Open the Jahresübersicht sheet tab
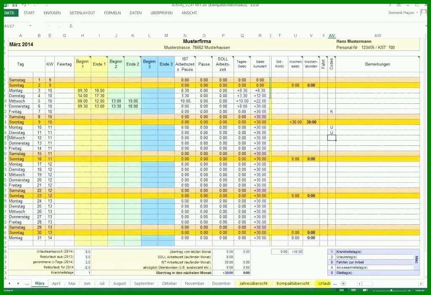Screen dimensions: 431x295 point(253,284)
